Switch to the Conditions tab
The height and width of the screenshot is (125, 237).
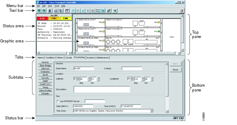click(x=50, y=58)
